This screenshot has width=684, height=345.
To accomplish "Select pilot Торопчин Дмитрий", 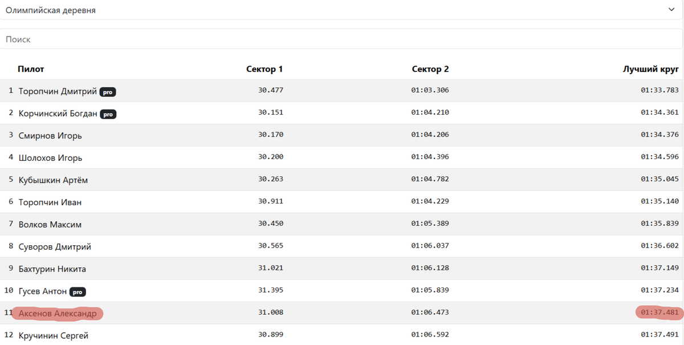I will (58, 91).
